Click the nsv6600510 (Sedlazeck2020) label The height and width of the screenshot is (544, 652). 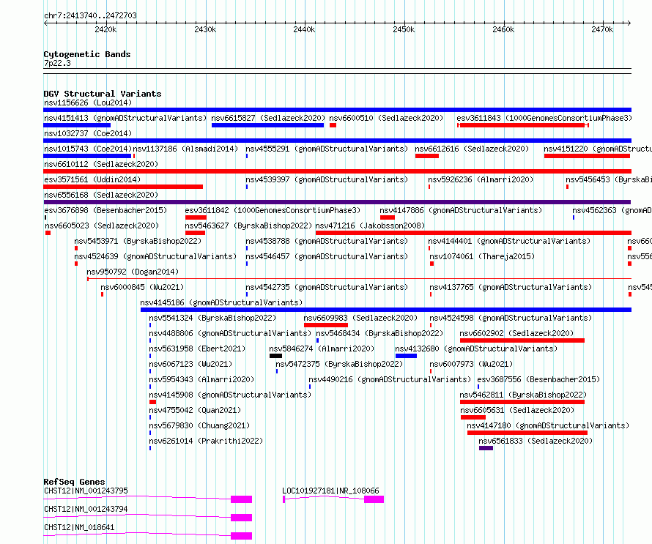[386, 118]
